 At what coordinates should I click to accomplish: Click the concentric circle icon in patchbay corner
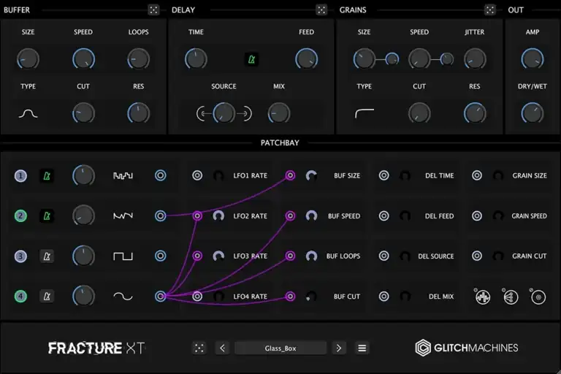click(538, 297)
